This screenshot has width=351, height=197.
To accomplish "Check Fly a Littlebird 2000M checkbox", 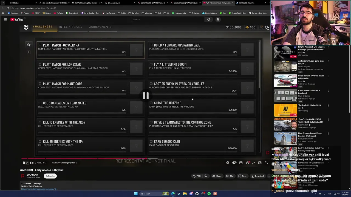I will [151, 64].
